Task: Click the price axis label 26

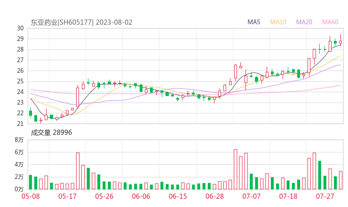Action: pos(20,71)
